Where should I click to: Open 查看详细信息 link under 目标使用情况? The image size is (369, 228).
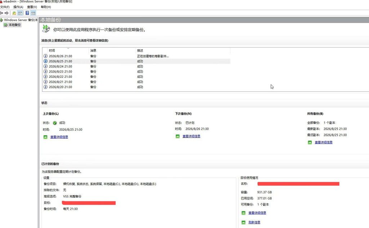tap(257, 213)
